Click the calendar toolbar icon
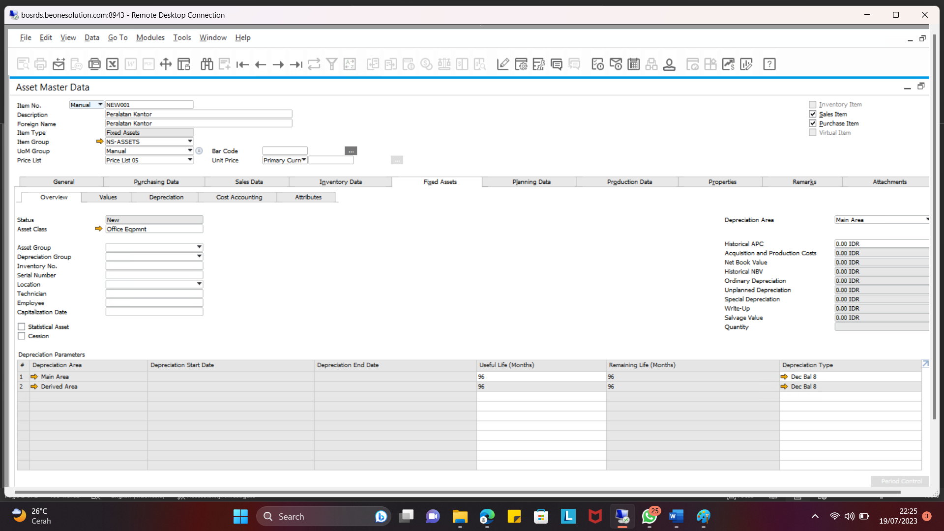Viewport: 944px width, 531px height. coord(633,64)
